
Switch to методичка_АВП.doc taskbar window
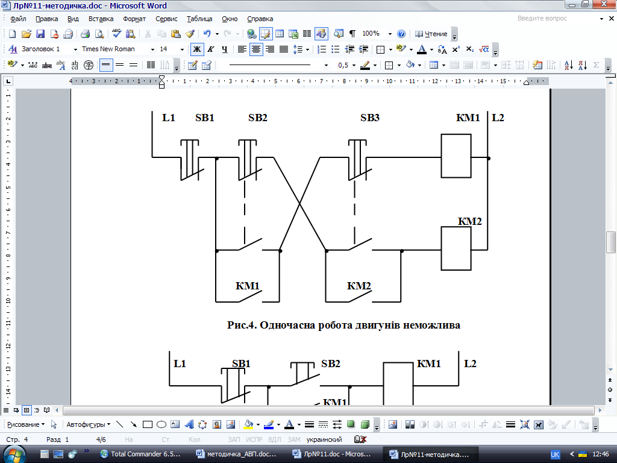pyautogui.click(x=237, y=454)
